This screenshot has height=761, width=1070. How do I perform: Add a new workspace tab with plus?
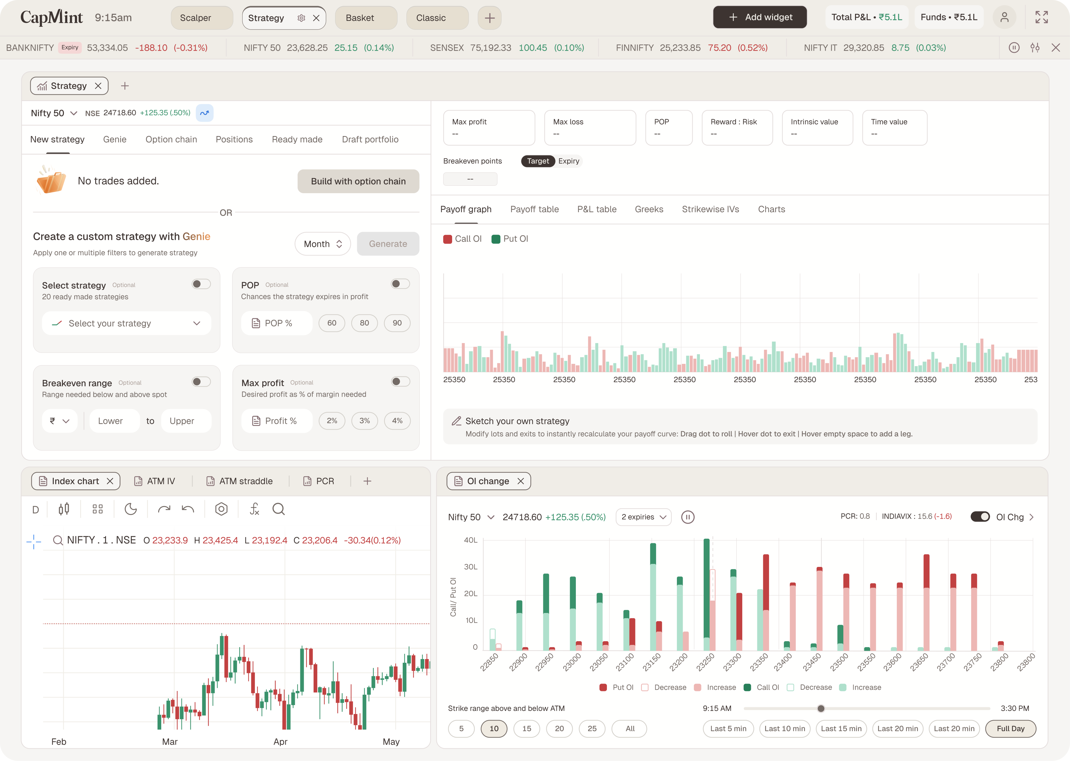pyautogui.click(x=490, y=18)
